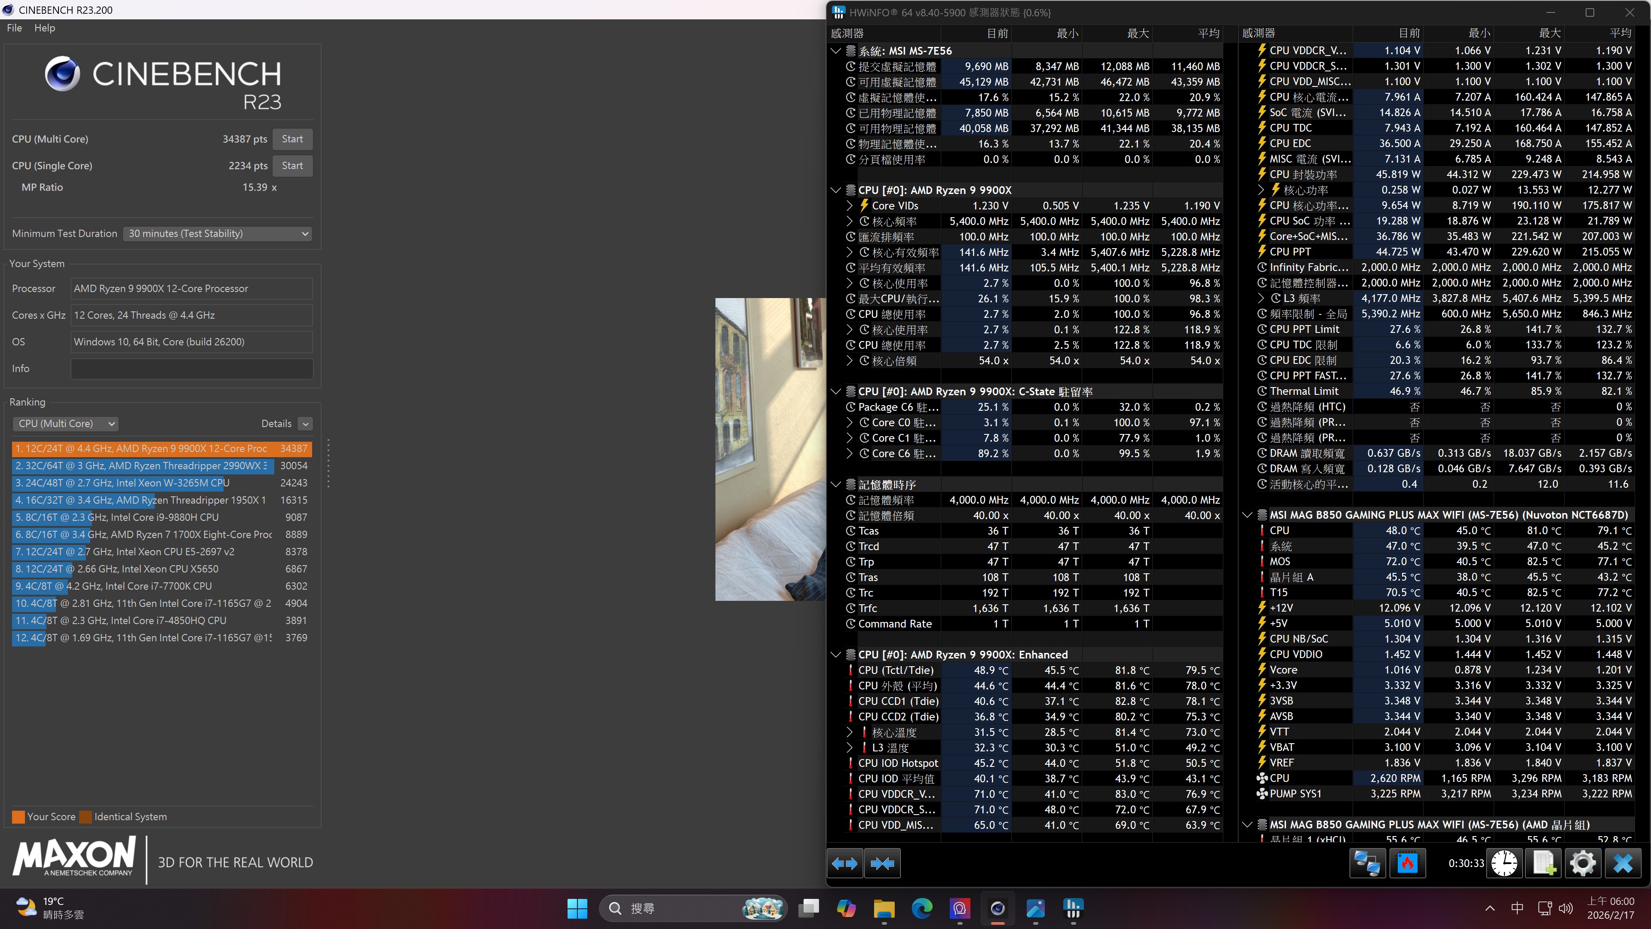1651x929 pixels.
Task: Start logging with the document-plus icon
Action: pos(1544,864)
